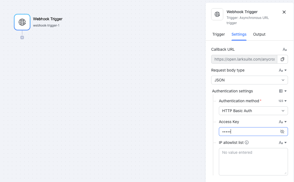Screen dimensions: 294x182
Task: Click inside the Access Key input field
Action: click(x=247, y=132)
